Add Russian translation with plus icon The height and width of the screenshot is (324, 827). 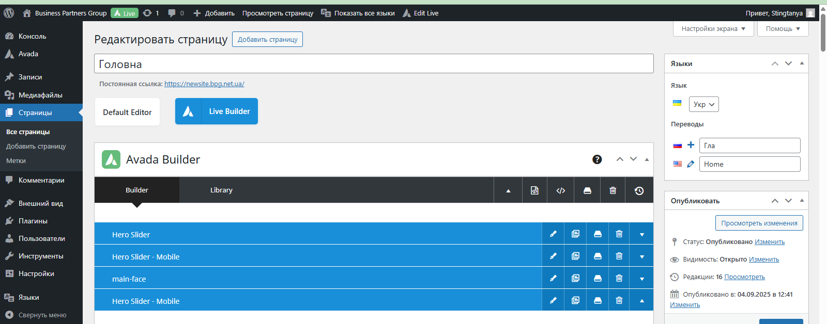(691, 145)
